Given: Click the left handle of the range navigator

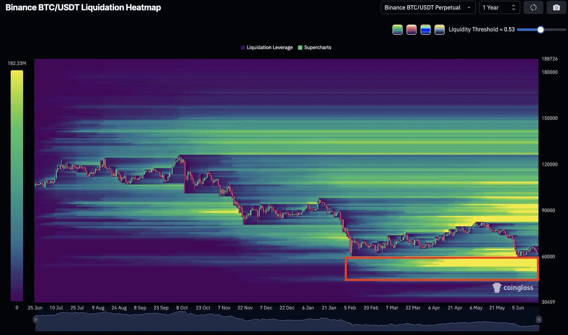Looking at the screenshot, I should 35,319.
